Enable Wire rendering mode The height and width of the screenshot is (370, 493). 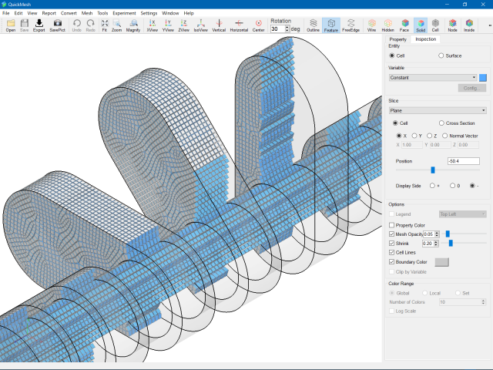[x=371, y=25]
